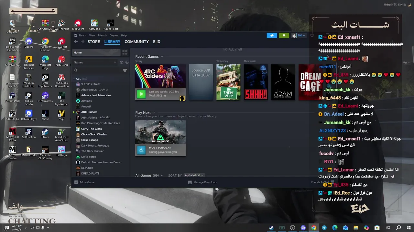Open the RV There Yet? game tile
The height and width of the screenshot is (232, 414).
(228, 82)
